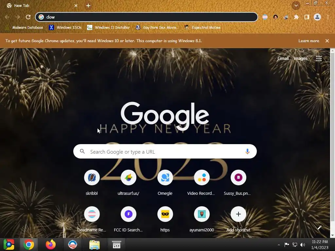Open the Chrome profile avatar

click(x=317, y=17)
